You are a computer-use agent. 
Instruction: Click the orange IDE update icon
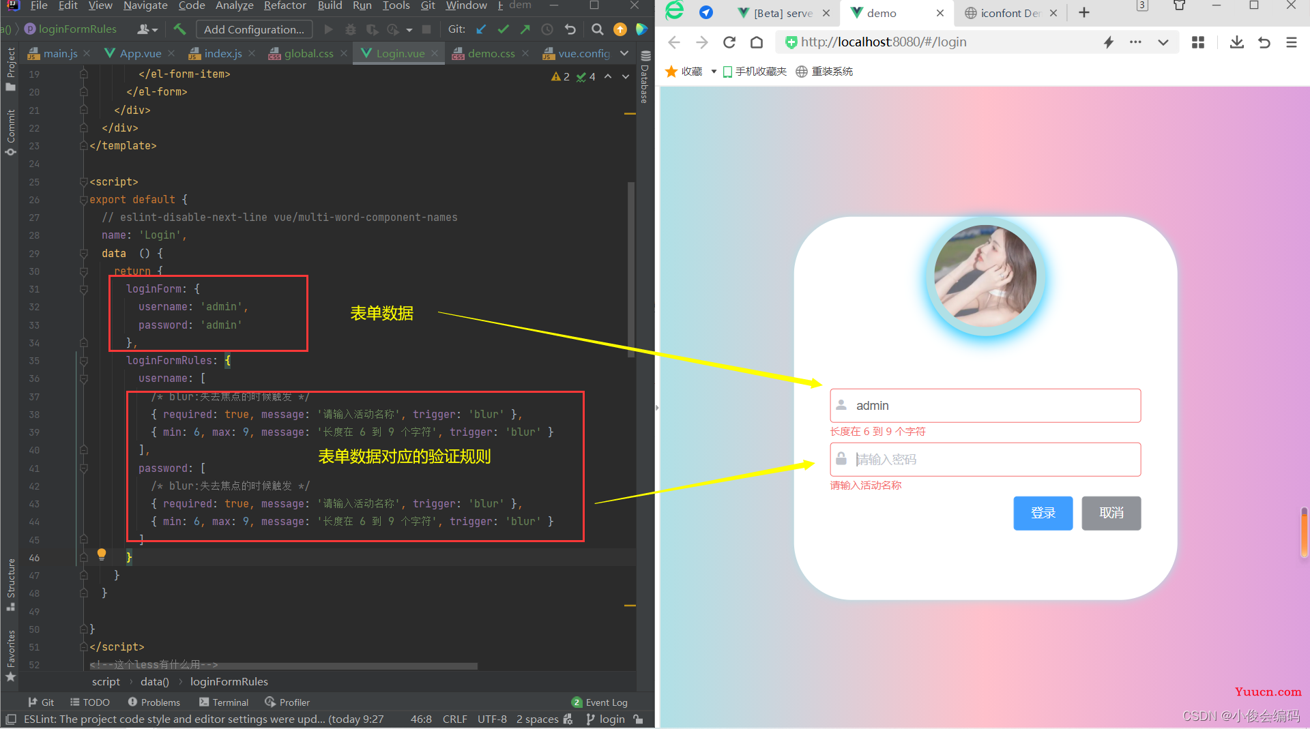click(620, 29)
